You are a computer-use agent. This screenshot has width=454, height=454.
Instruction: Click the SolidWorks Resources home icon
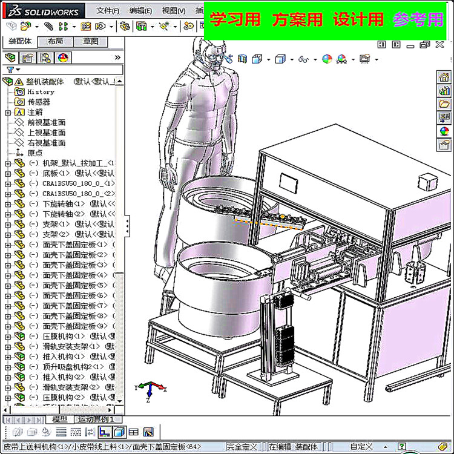click(444, 77)
